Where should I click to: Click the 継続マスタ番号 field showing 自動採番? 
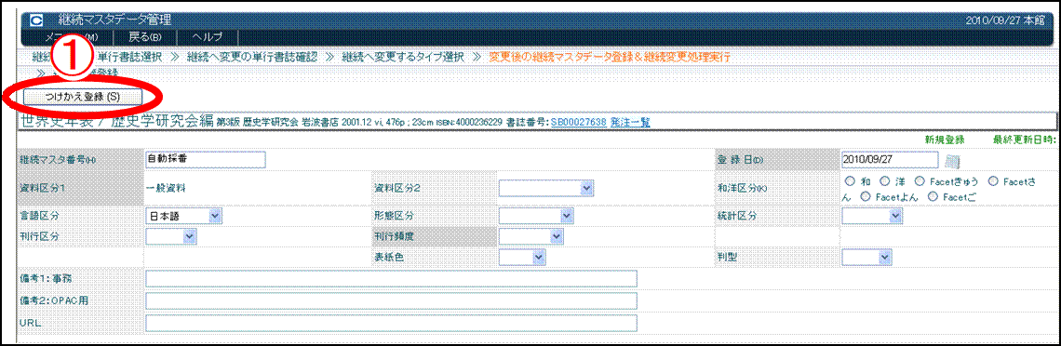[206, 159]
